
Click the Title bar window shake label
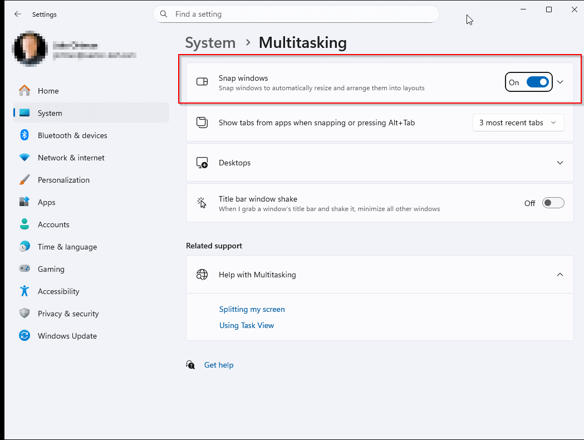click(x=258, y=199)
